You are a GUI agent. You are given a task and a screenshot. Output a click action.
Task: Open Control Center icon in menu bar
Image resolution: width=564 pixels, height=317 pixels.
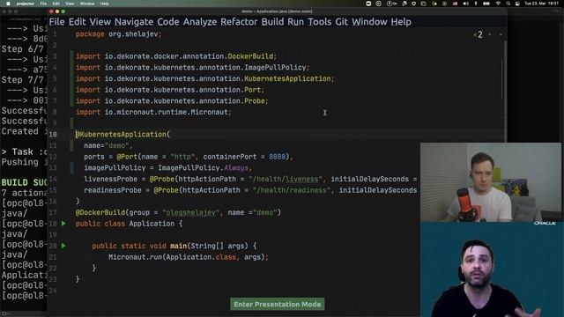517,4
